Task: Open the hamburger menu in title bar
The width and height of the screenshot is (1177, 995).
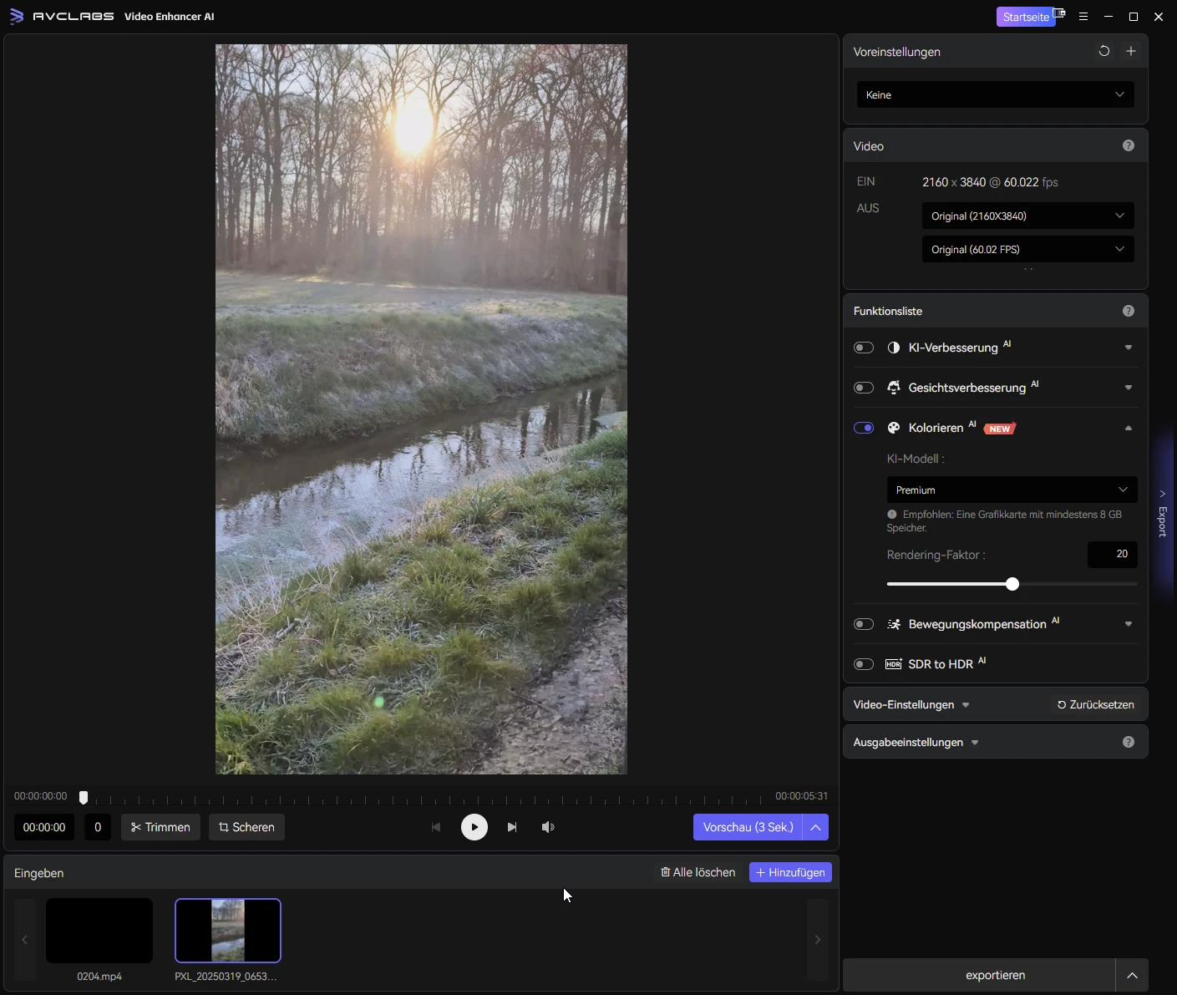Action: (1083, 17)
